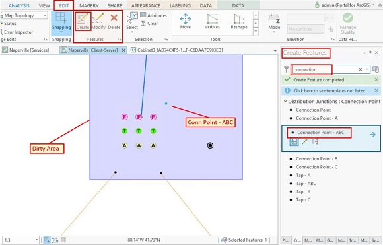Select the Connection Point - B template
This screenshot has width=383, height=245.
(316, 158)
